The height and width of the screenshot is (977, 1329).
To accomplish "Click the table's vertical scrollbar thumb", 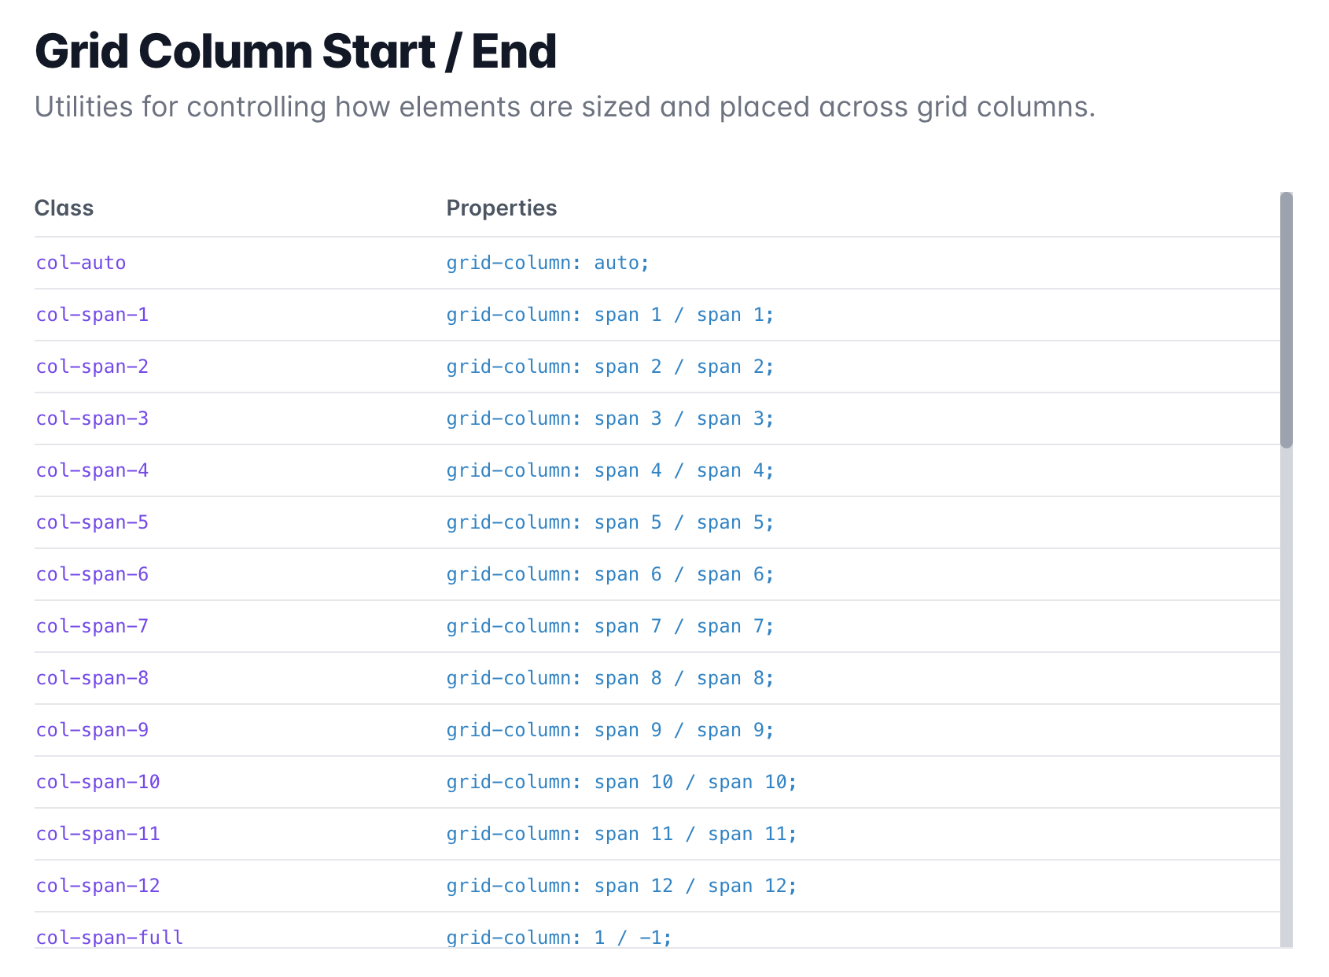I will click(1287, 319).
